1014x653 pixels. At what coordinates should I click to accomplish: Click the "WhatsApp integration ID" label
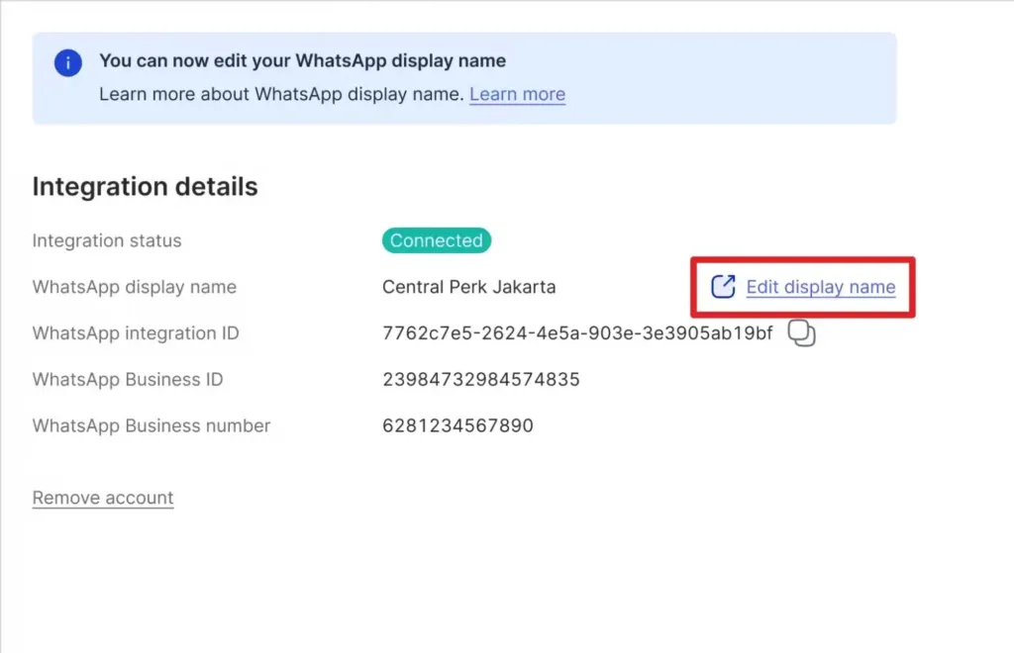(x=136, y=333)
